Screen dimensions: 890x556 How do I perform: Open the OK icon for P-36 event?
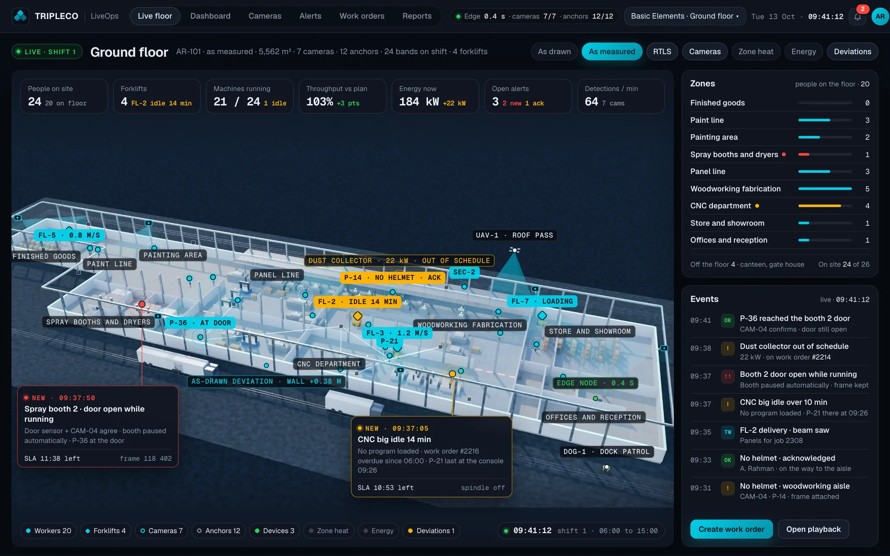click(x=727, y=321)
